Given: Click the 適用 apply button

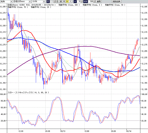Looking at the screenshot, I should pos(99,2).
